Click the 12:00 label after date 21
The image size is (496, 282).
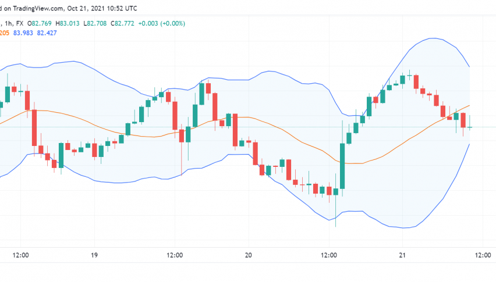(483, 255)
